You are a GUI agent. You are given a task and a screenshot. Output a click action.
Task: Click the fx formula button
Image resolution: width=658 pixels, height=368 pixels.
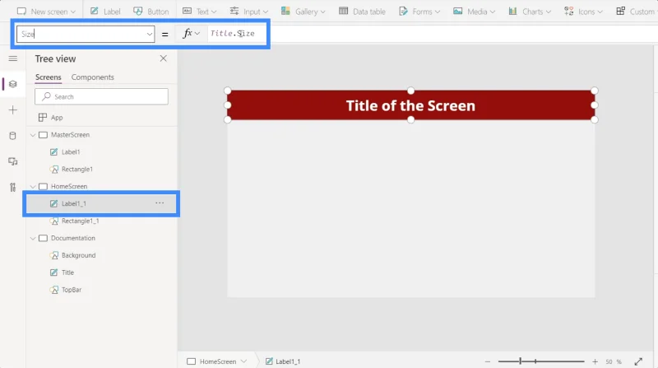[x=191, y=34]
